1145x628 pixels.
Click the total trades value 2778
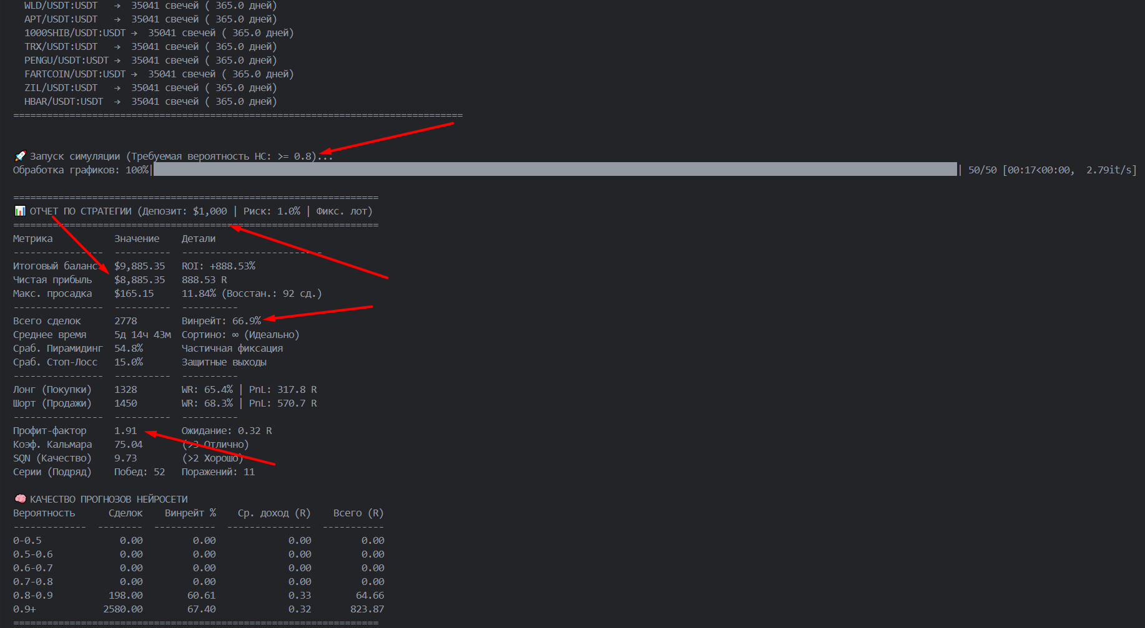tap(125, 321)
